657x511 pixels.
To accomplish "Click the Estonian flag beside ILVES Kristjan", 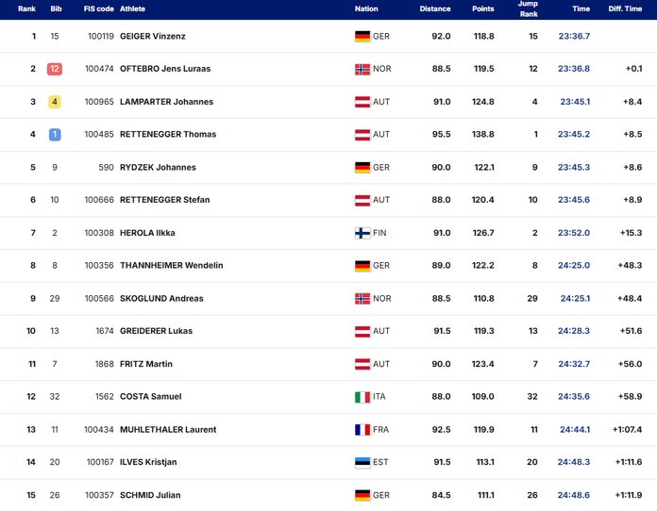I will point(362,462).
